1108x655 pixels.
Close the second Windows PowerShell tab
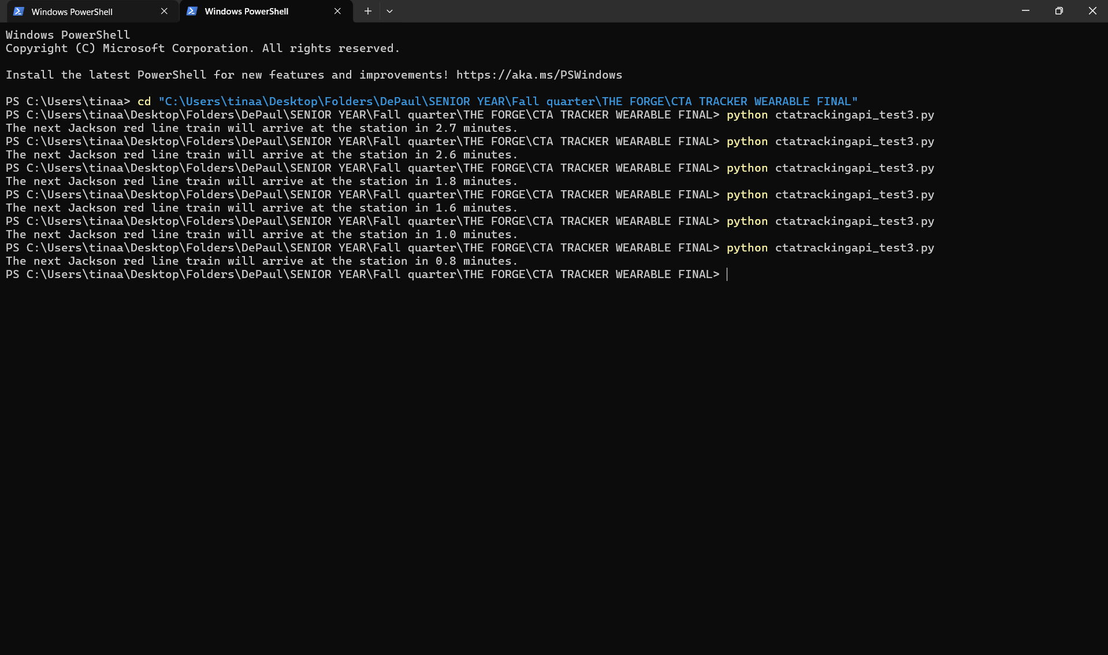(x=337, y=11)
